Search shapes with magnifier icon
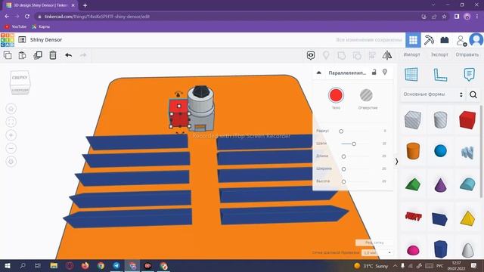This screenshot has height=272, width=484. 473,94
